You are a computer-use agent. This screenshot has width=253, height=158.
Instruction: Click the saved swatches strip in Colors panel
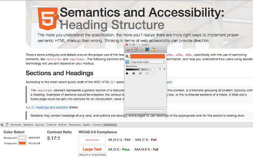[x=145, y=111]
